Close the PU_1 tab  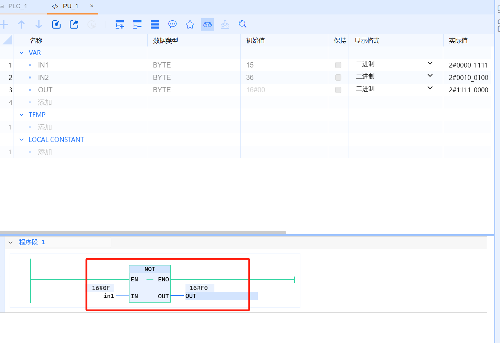(x=92, y=6)
